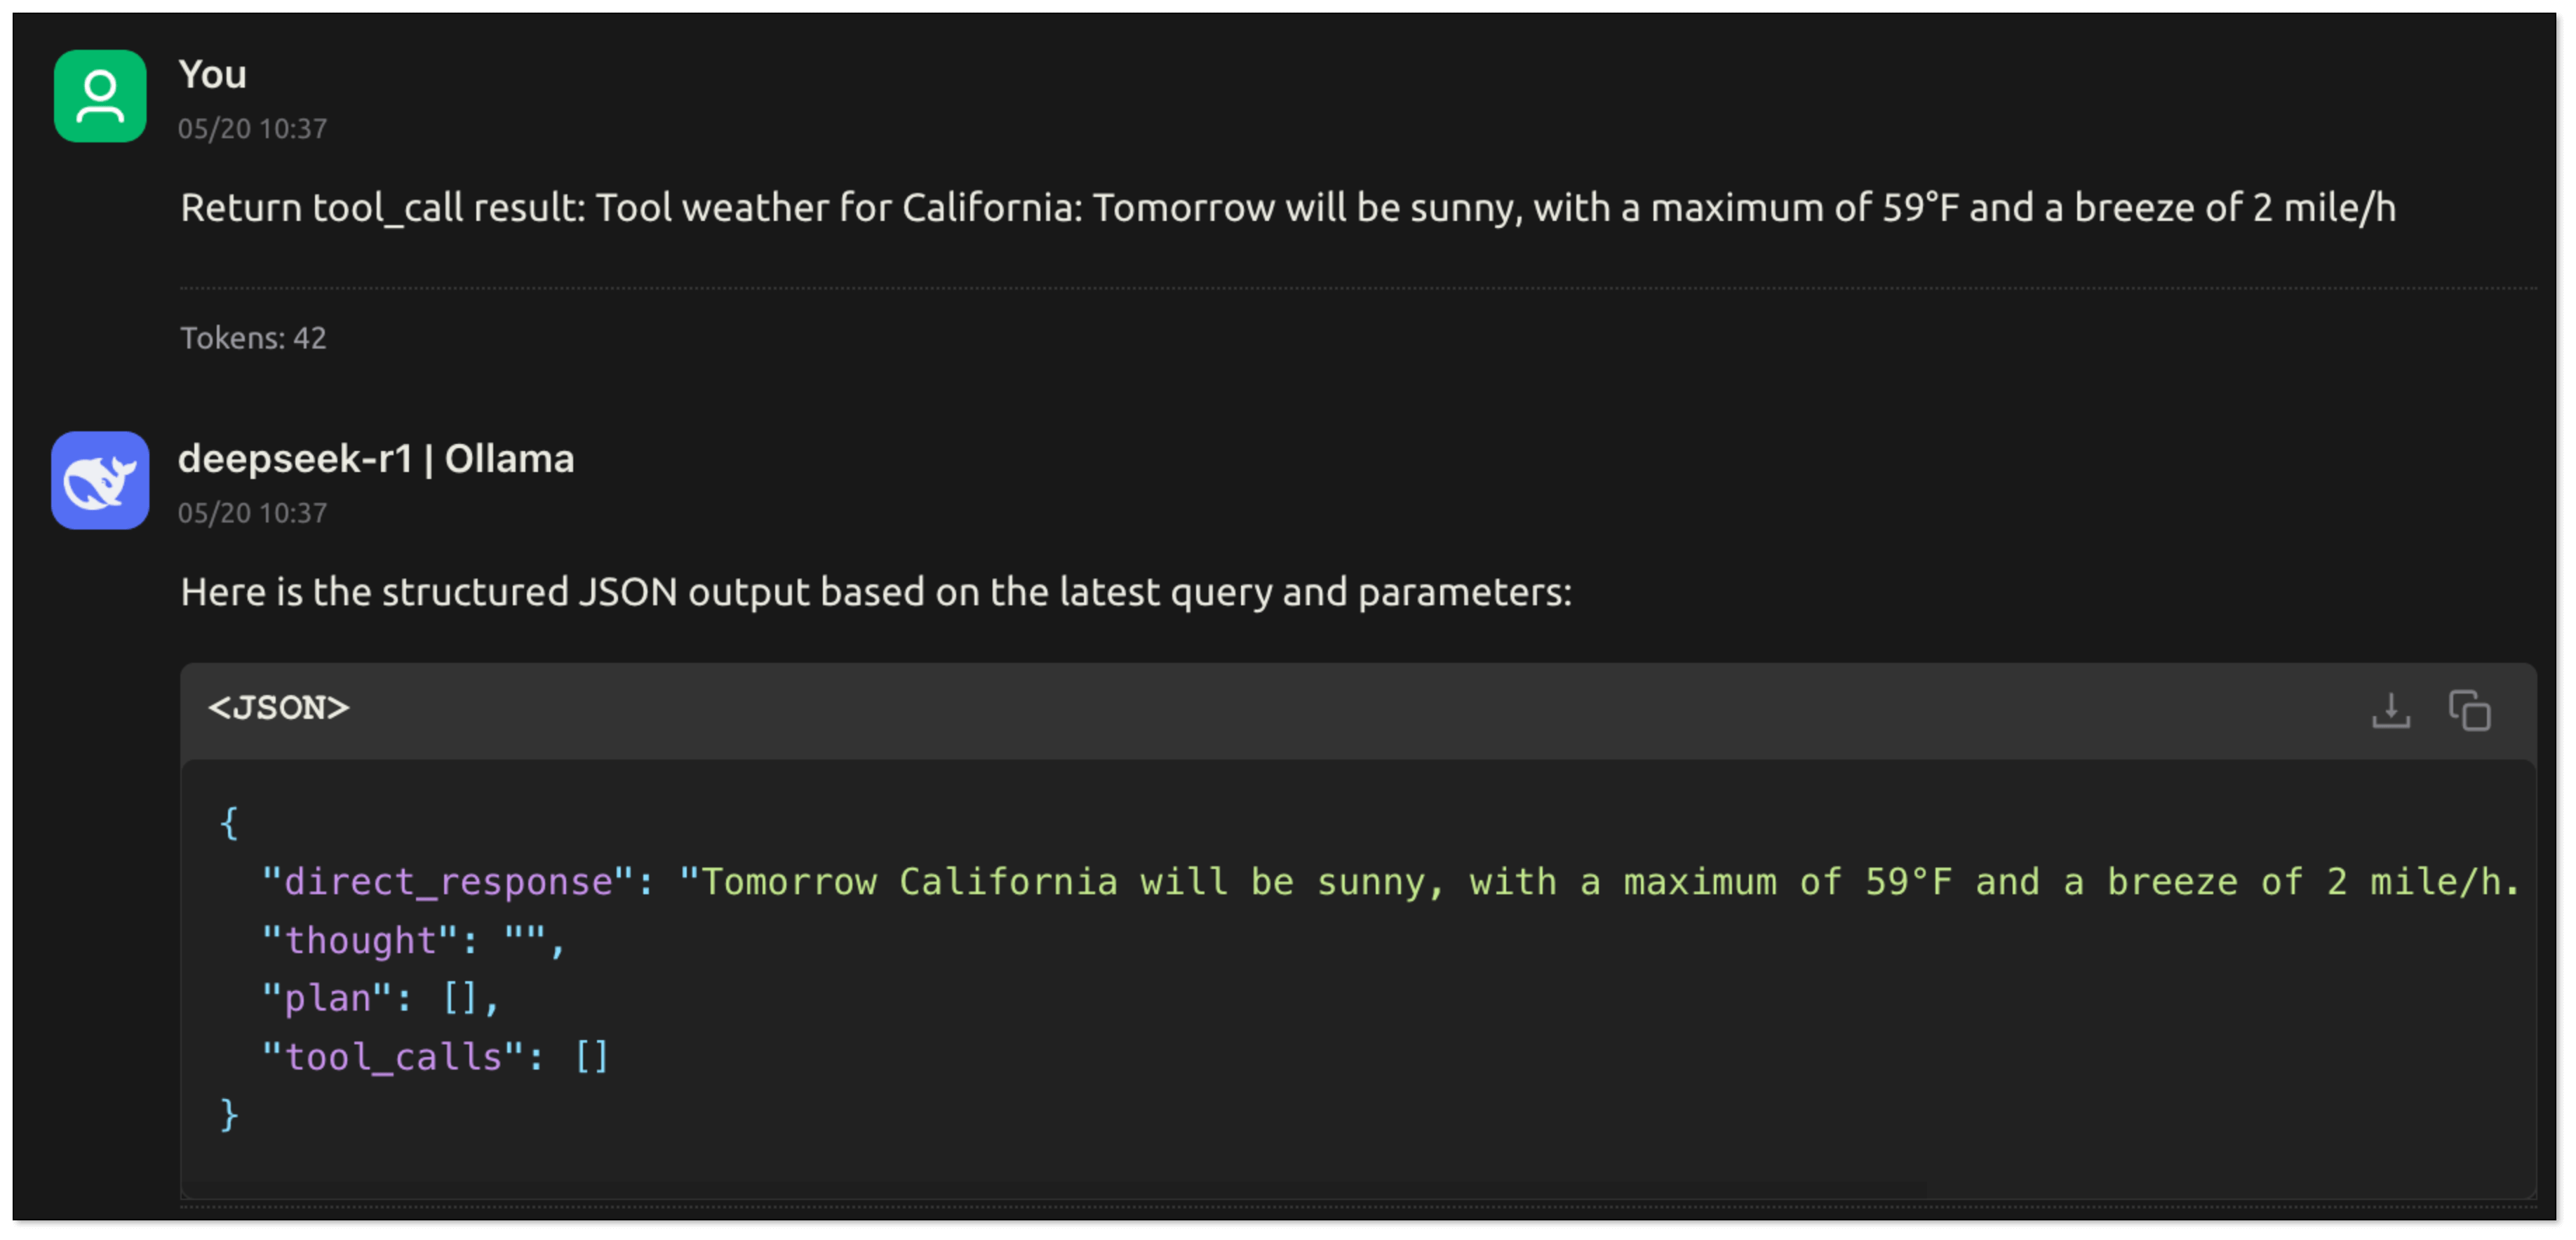
Task: Click the green user avatar icon
Action: coord(100,96)
